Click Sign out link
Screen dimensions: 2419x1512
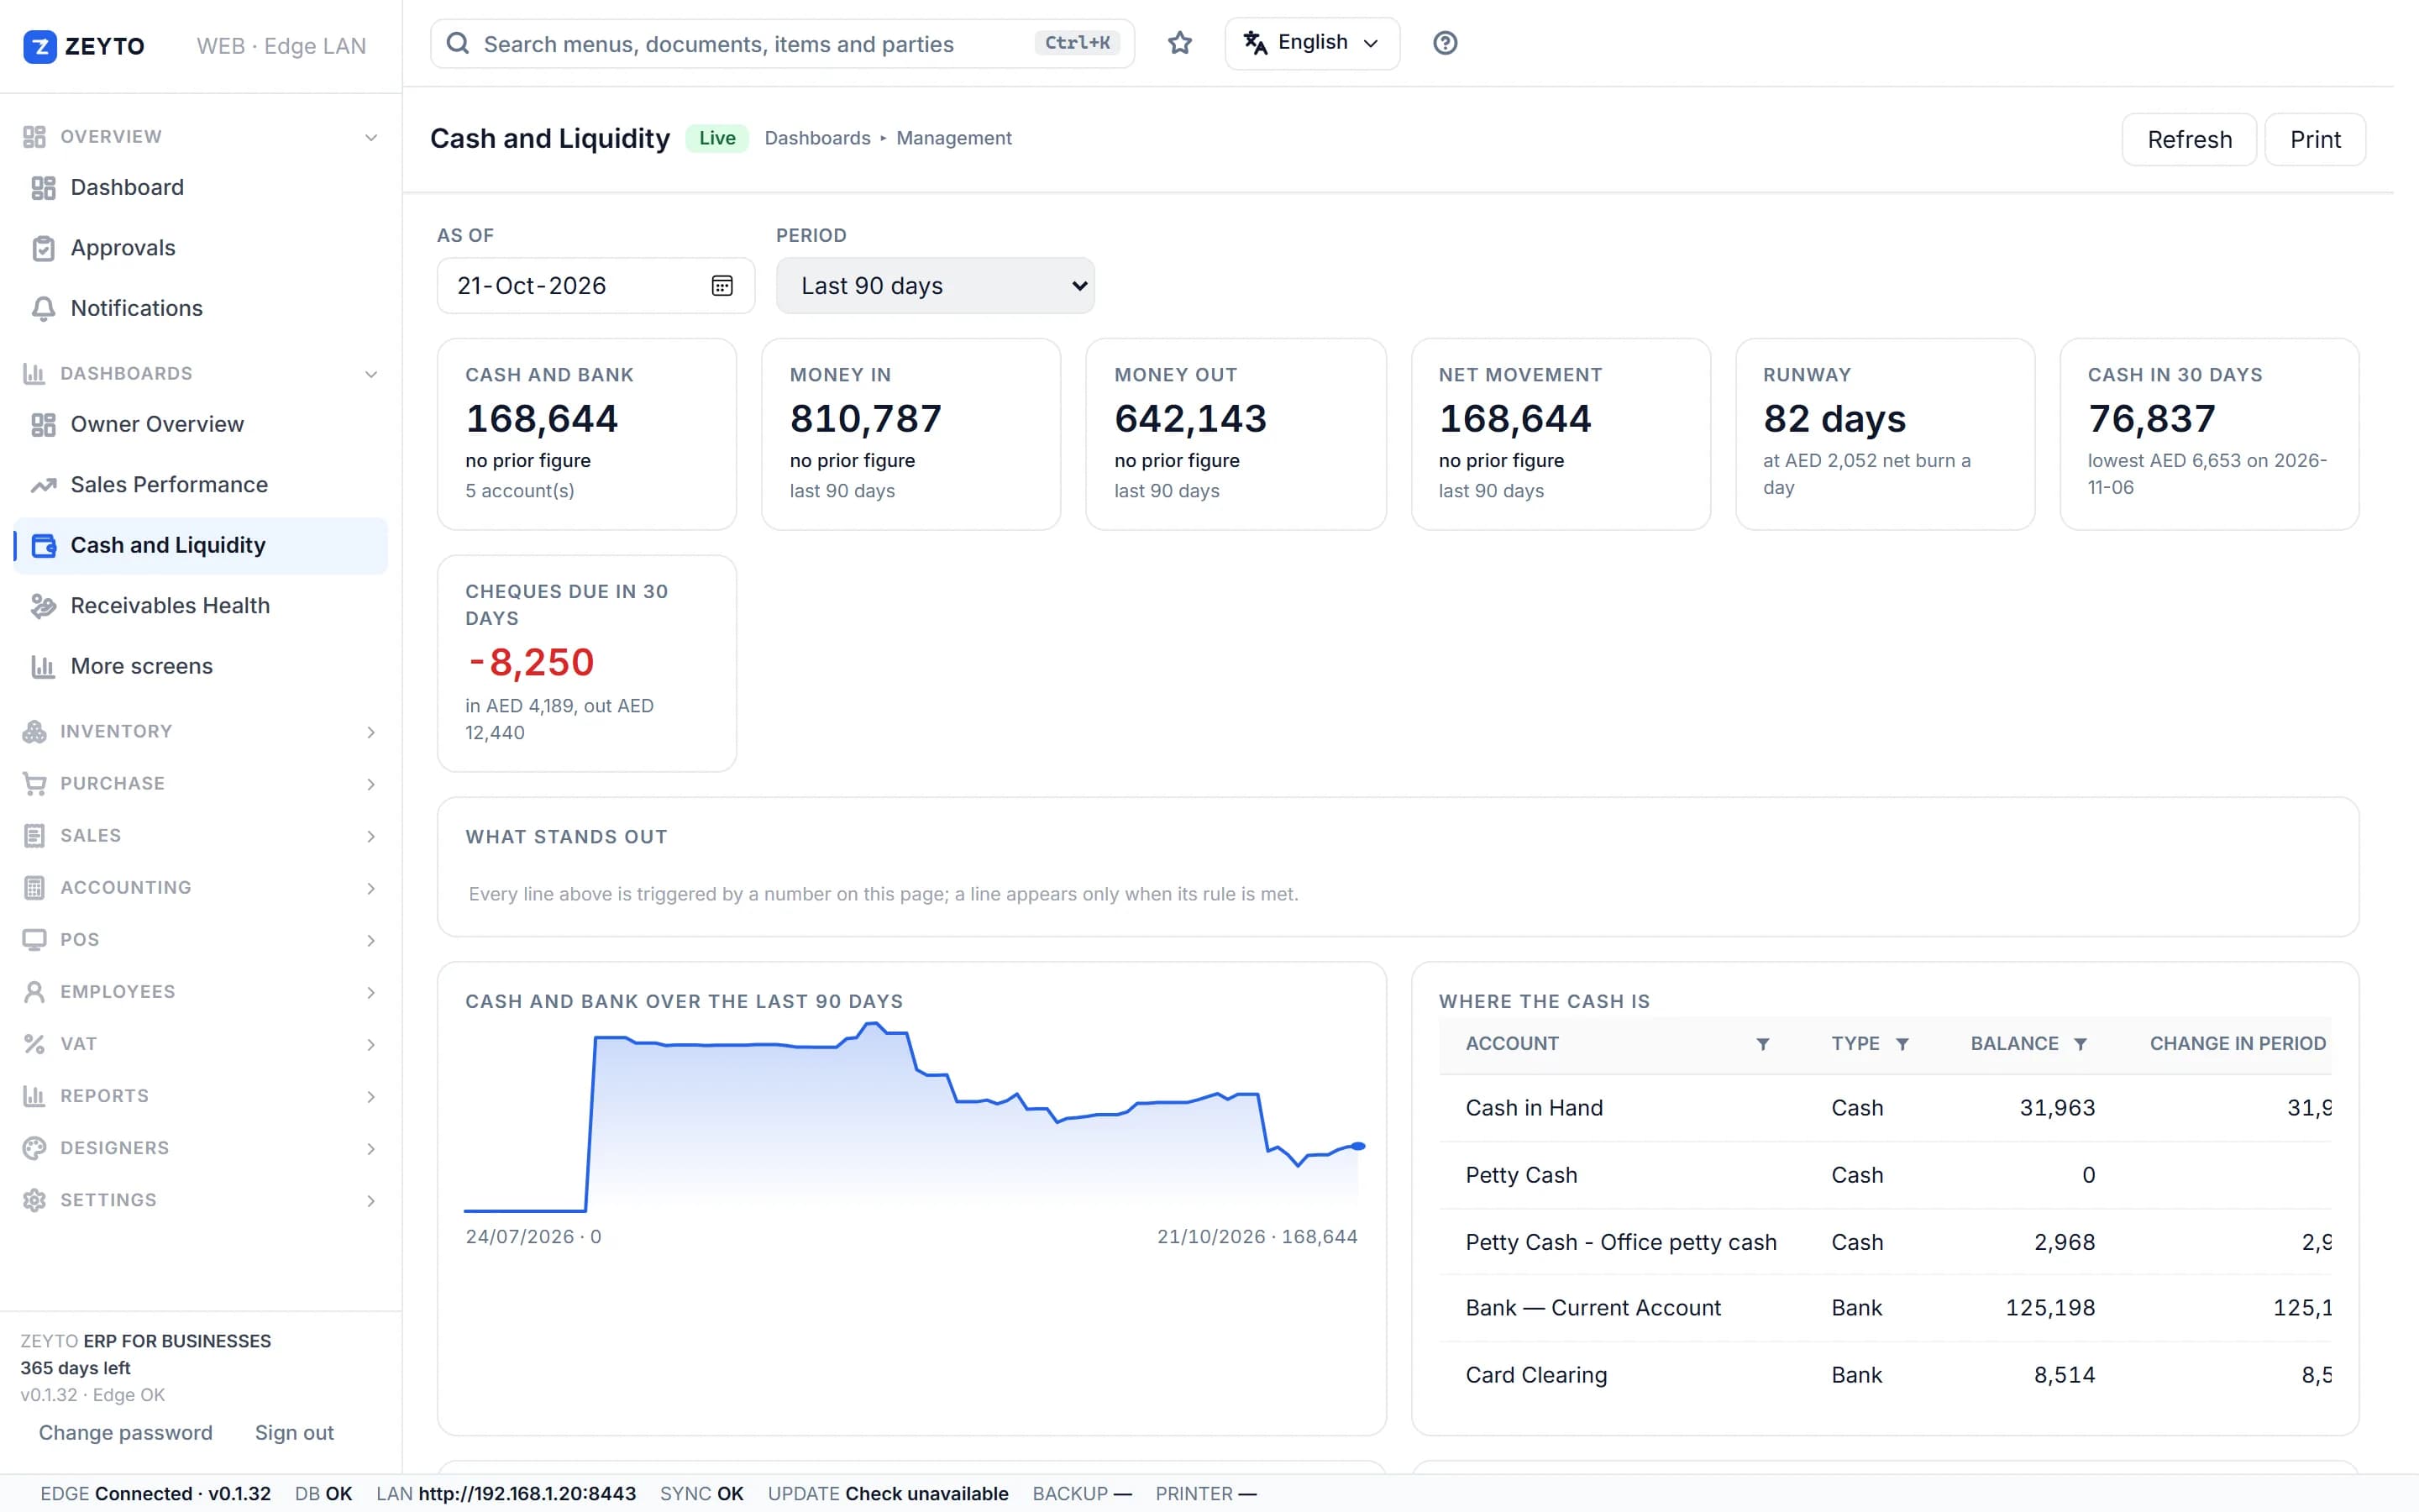coord(294,1433)
